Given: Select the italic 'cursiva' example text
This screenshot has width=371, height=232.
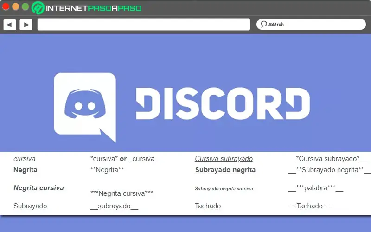Looking at the screenshot, I should coord(25,159).
